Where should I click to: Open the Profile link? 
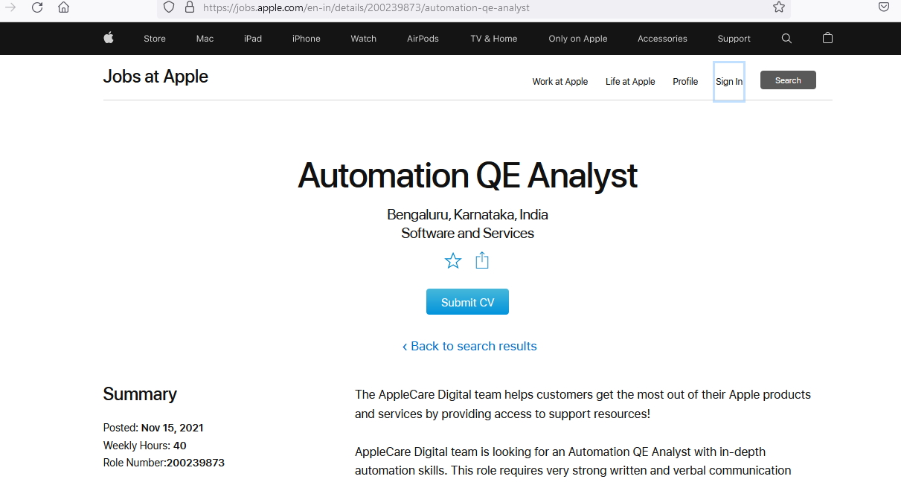coord(685,82)
